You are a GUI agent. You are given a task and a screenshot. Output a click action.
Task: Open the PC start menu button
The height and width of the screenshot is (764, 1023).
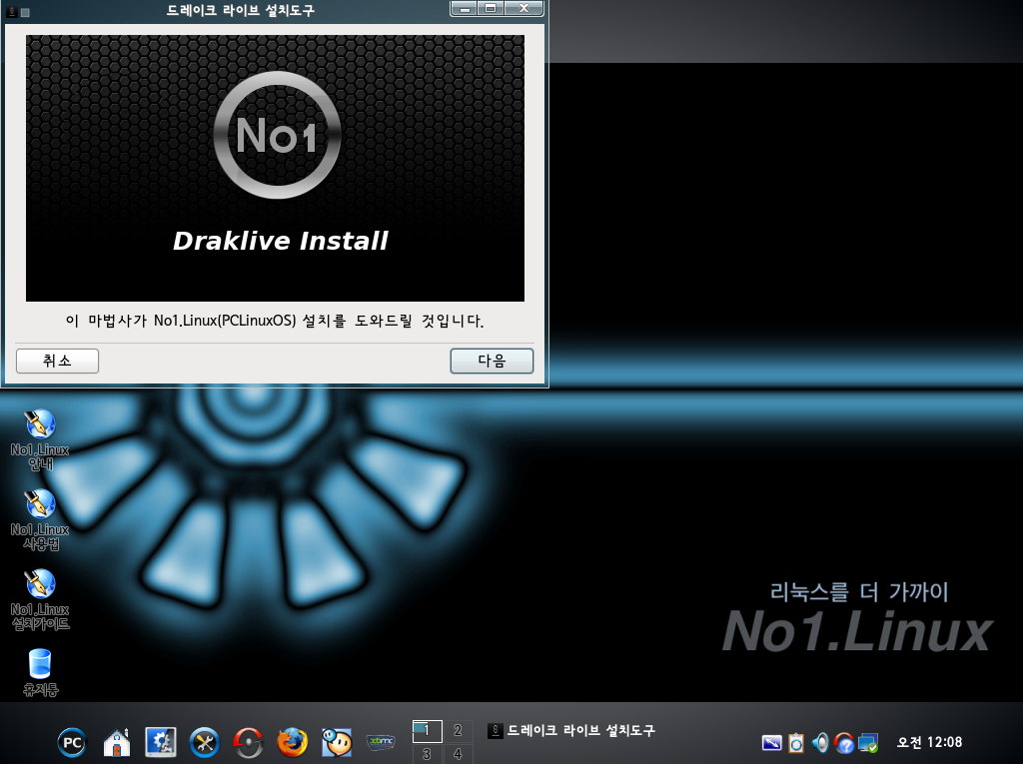click(72, 742)
